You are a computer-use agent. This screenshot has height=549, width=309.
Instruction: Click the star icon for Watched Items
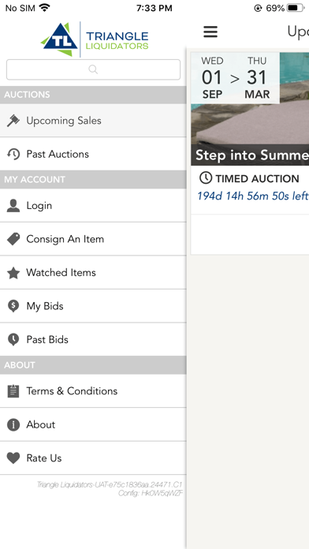point(13,273)
